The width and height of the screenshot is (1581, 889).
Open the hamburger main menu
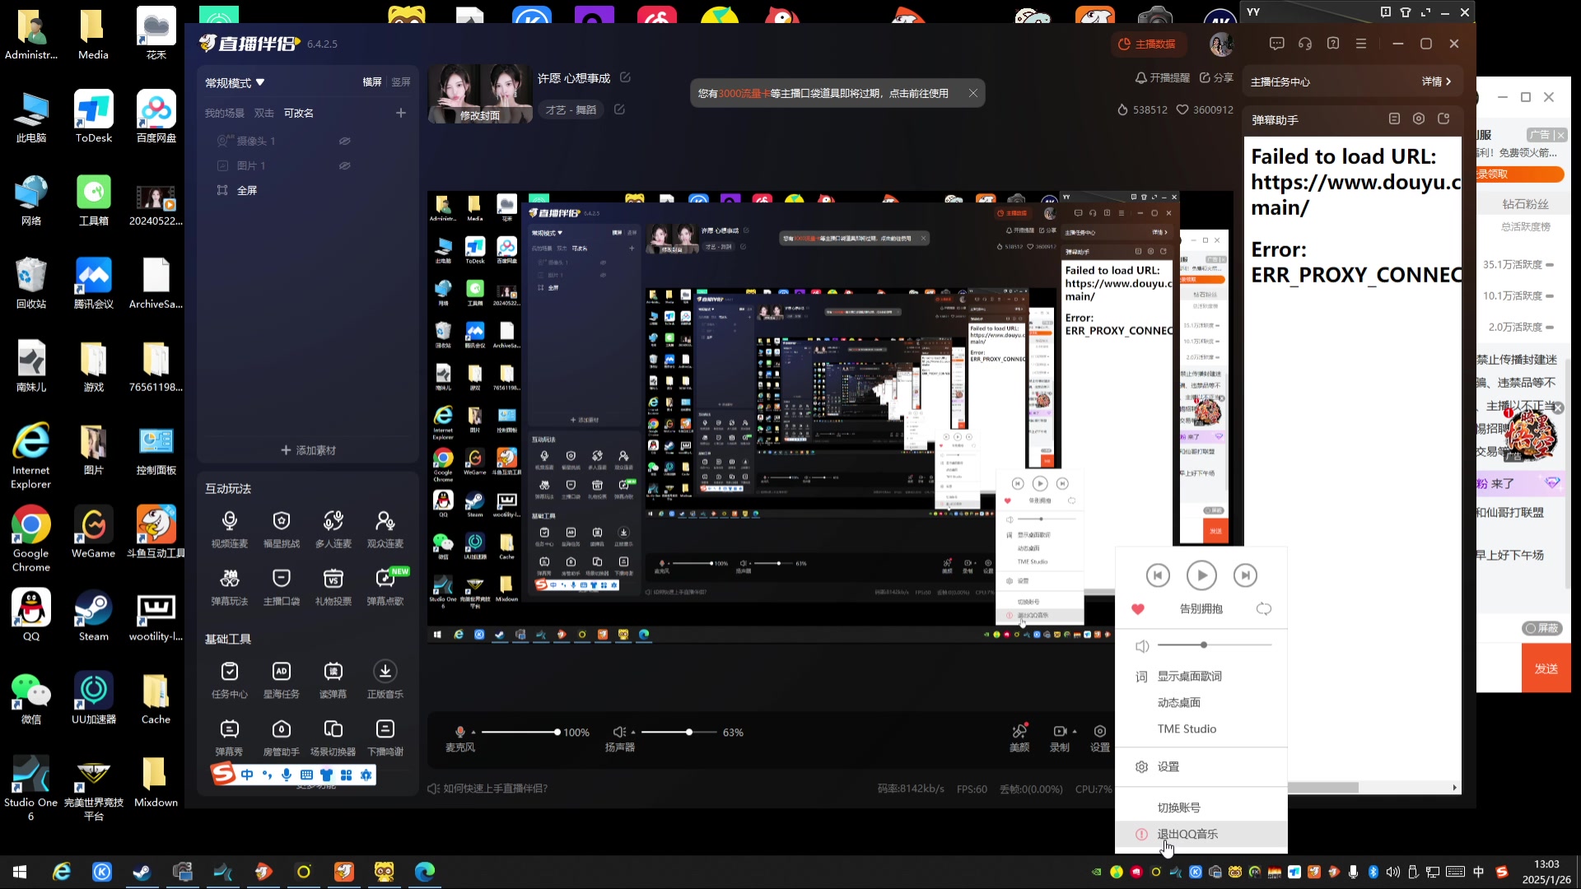tap(1361, 44)
